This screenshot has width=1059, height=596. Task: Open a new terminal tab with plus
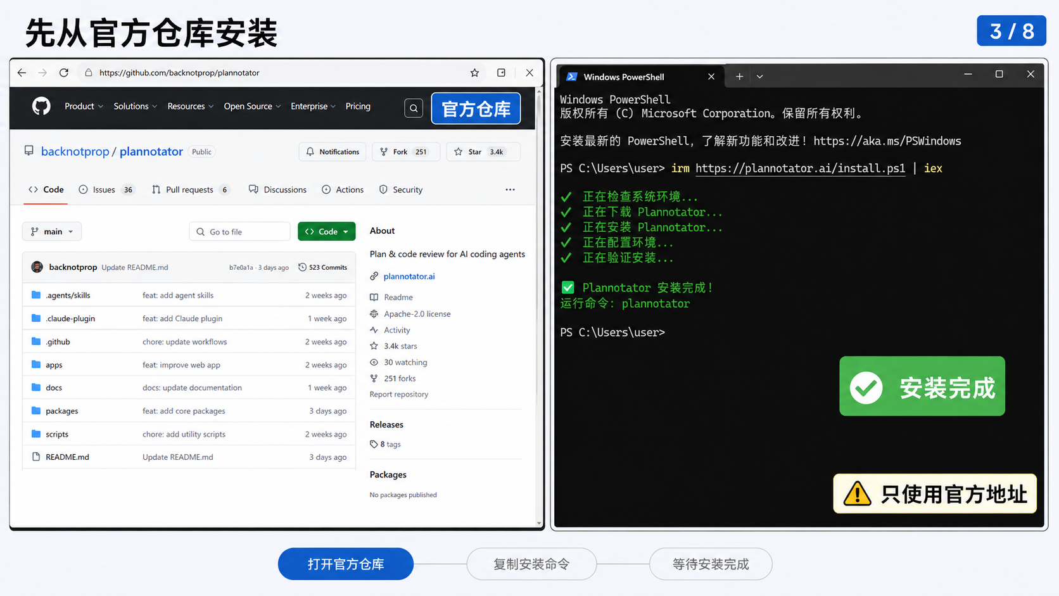tap(739, 77)
